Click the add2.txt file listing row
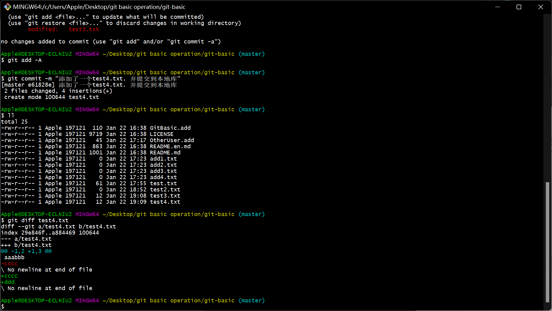 (x=89, y=165)
